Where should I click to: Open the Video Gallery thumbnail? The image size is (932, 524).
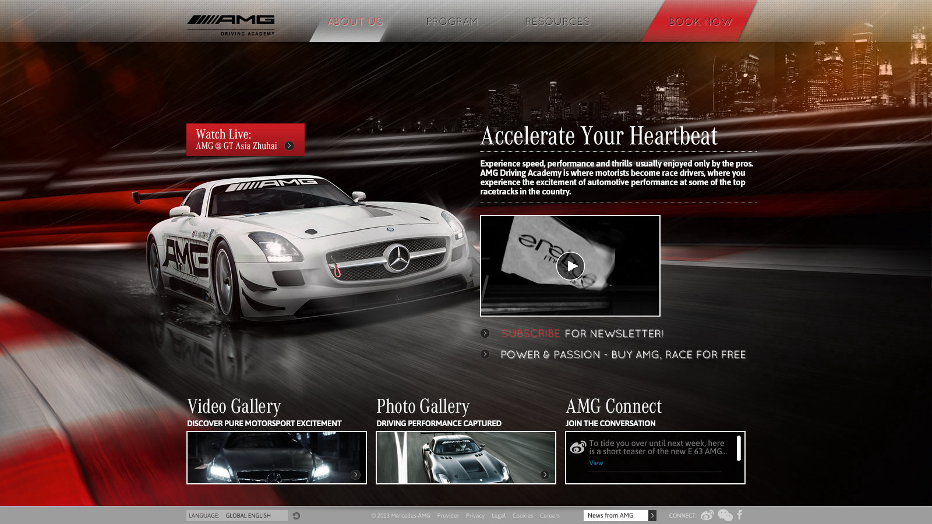277,458
